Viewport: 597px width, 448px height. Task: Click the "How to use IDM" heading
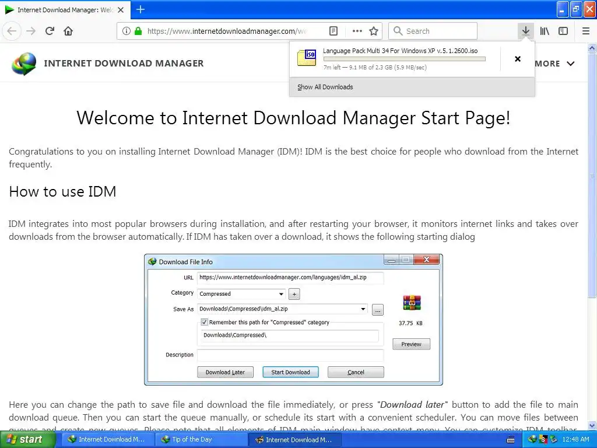pos(62,191)
